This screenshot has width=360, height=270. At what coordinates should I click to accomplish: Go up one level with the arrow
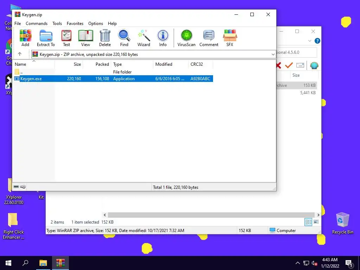[20, 54]
